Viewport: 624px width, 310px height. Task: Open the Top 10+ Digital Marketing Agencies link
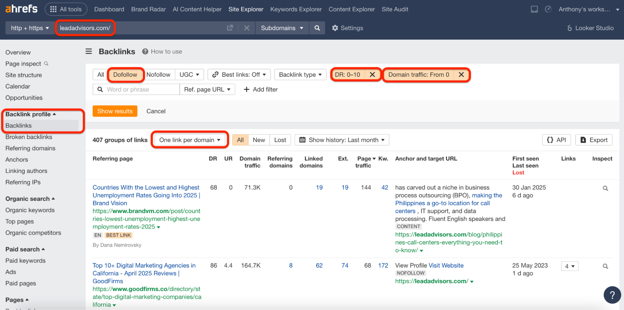144,273
